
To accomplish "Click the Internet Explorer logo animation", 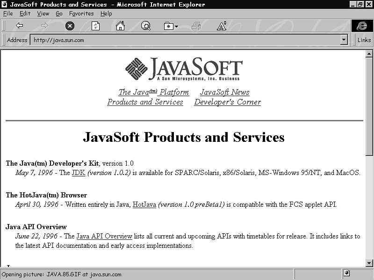I will click(x=362, y=26).
